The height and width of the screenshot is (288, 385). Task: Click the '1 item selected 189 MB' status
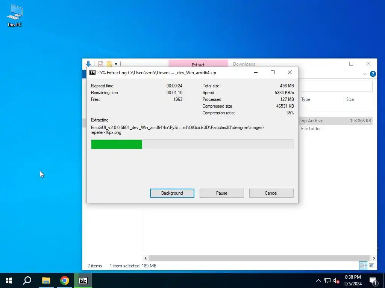click(x=133, y=266)
